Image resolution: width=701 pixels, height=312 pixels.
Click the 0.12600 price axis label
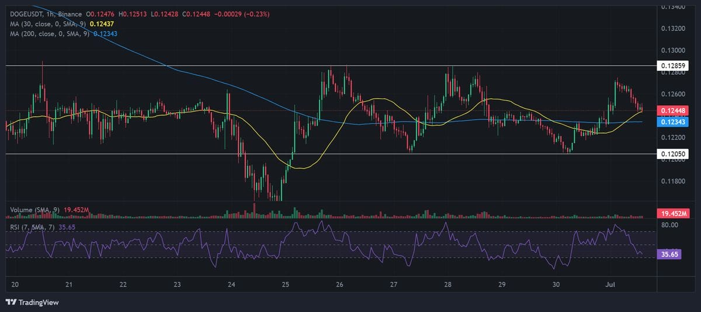(674, 94)
